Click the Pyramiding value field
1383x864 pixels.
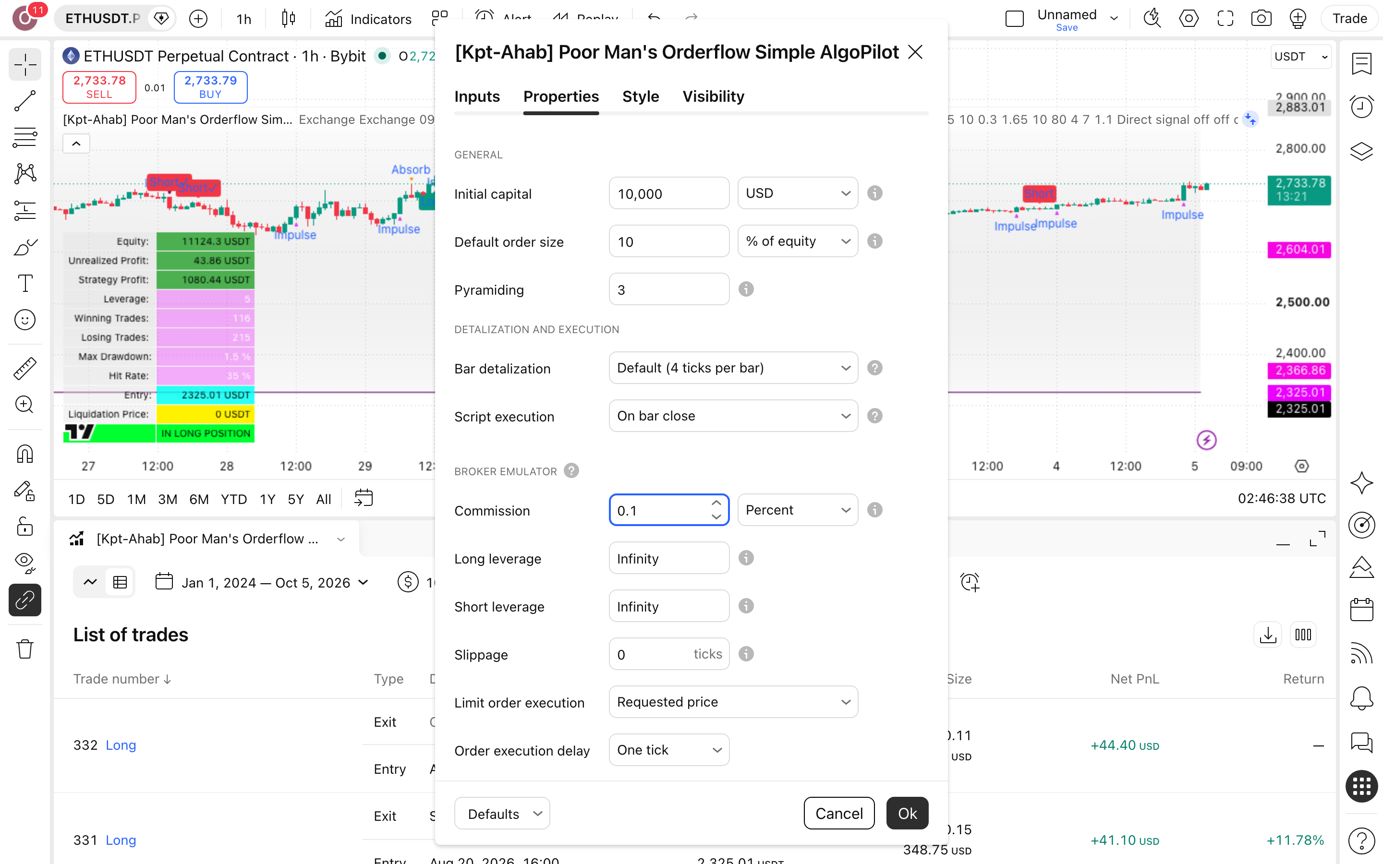(x=669, y=289)
